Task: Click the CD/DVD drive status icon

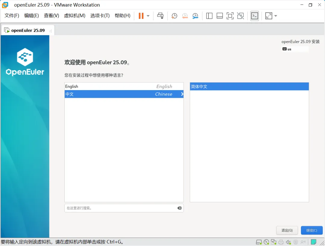Action: [x=266, y=242]
